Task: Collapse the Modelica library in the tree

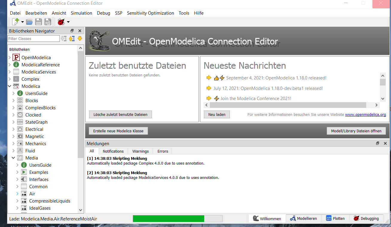Action: 10,86
